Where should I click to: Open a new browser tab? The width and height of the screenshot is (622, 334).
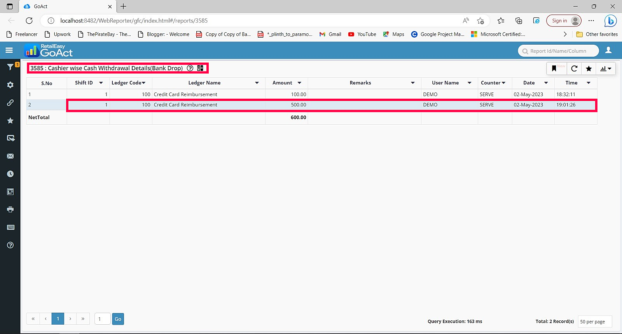pyautogui.click(x=123, y=6)
